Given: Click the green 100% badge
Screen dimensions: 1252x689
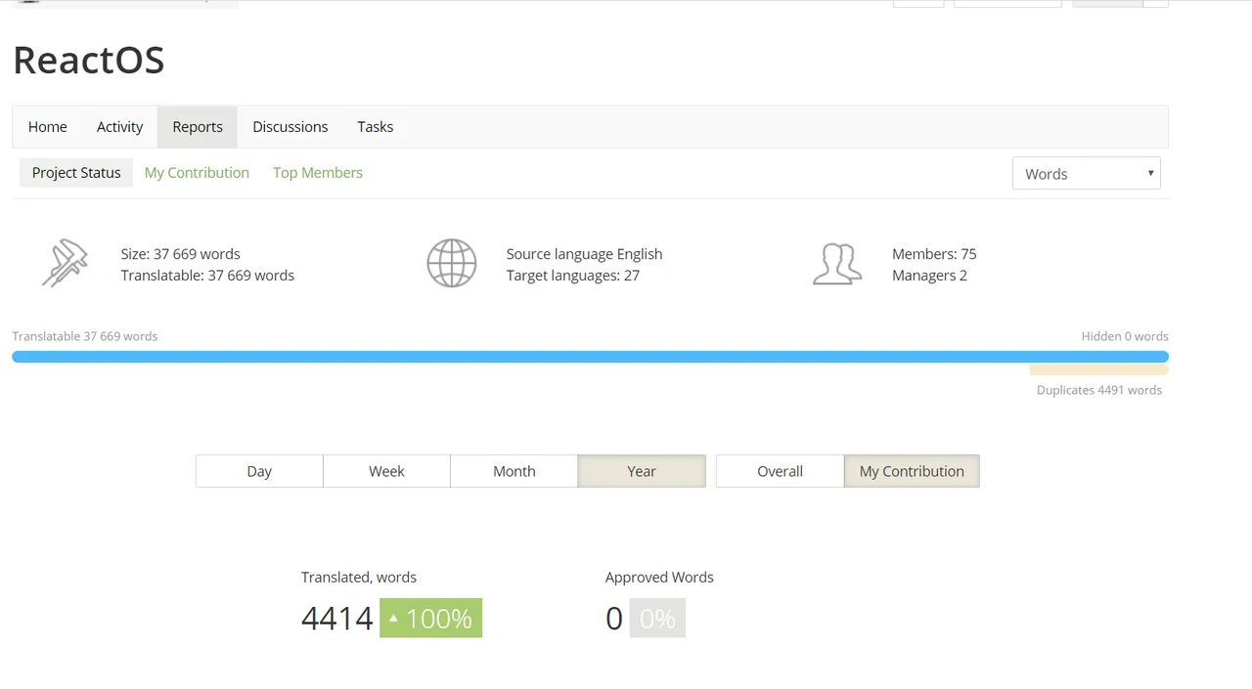Looking at the screenshot, I should [430, 618].
